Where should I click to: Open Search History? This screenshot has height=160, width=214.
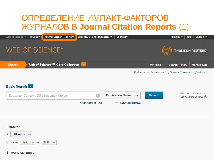pos(178,65)
